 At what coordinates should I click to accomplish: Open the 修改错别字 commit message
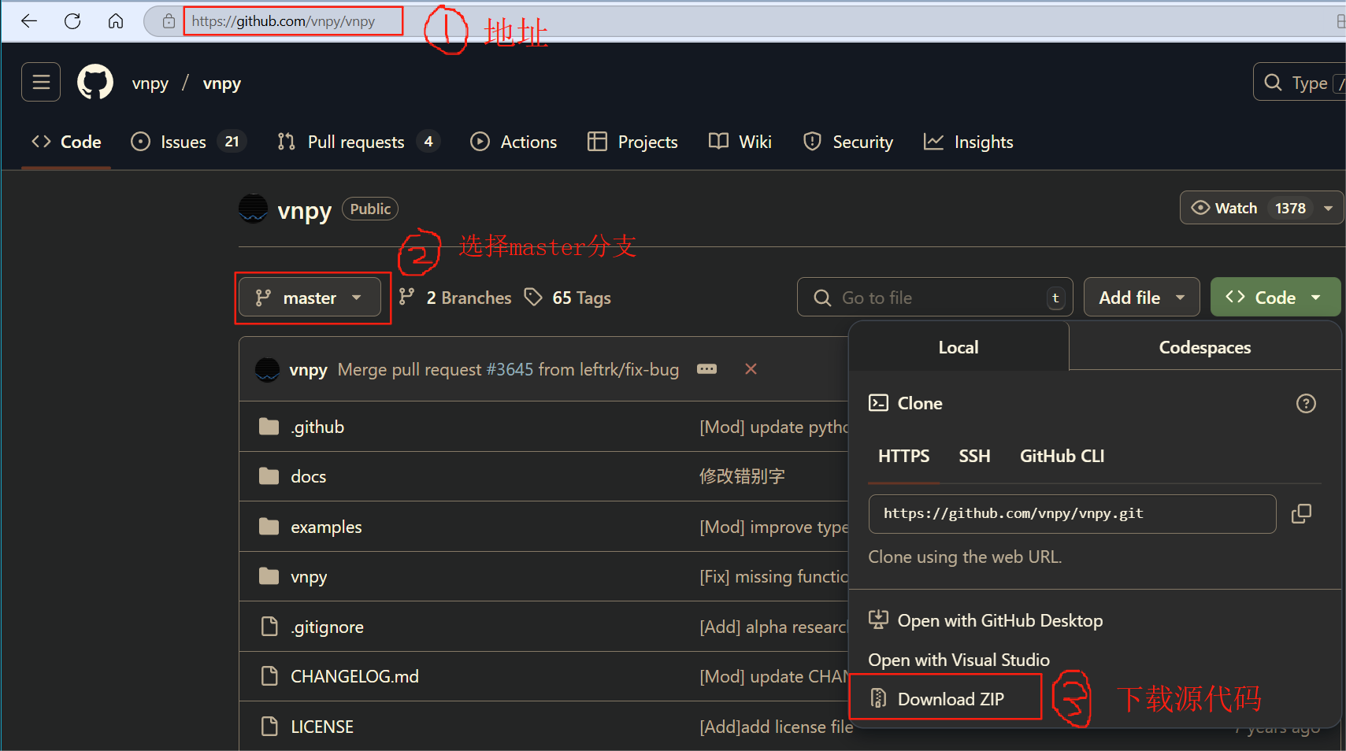(x=742, y=476)
